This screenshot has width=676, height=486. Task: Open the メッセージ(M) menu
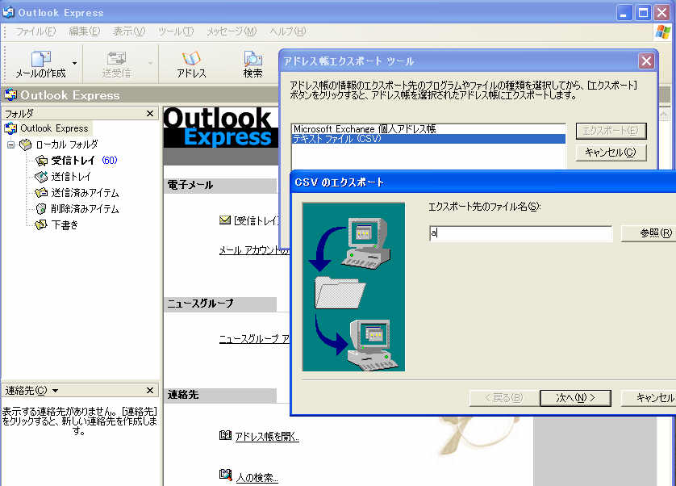(232, 31)
